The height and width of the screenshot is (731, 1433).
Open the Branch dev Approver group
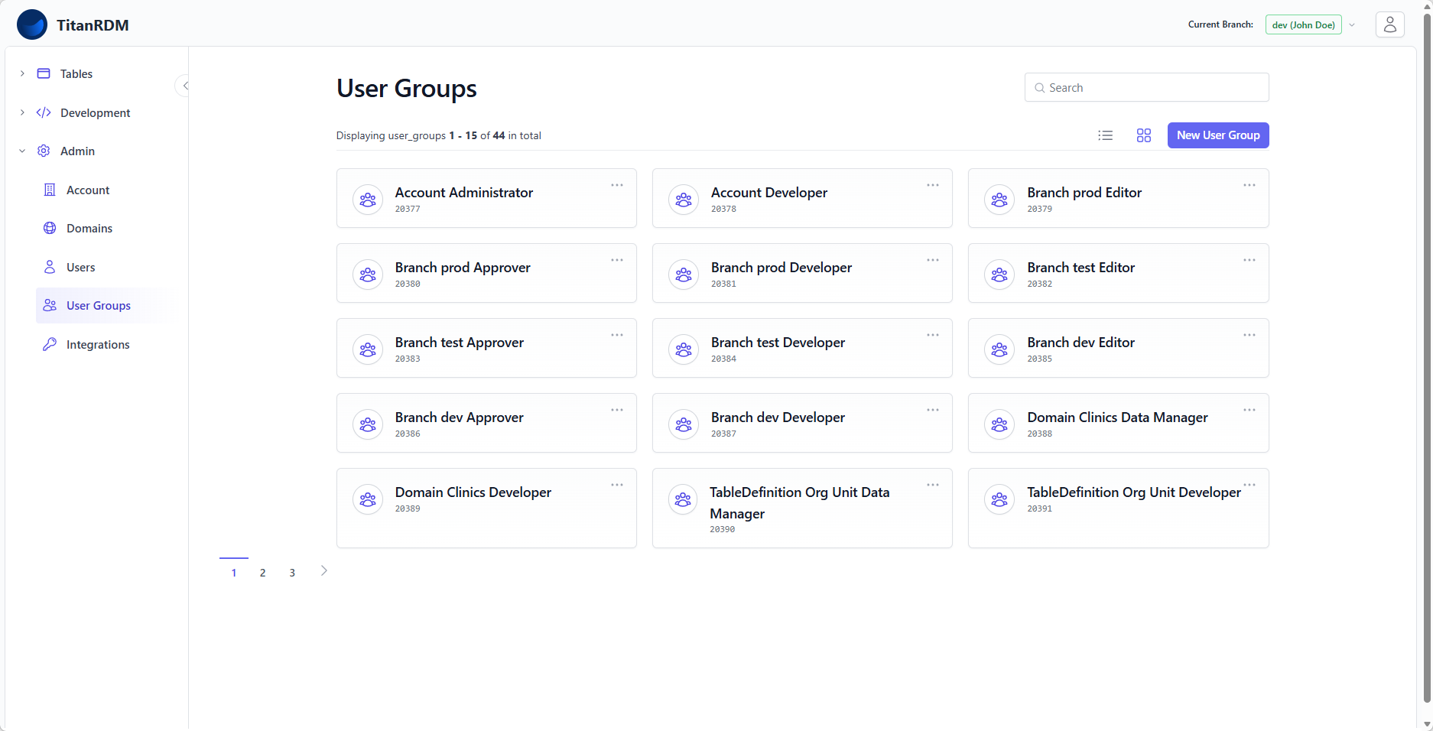coord(460,417)
